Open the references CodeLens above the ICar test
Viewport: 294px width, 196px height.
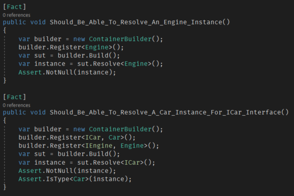[x=17, y=105]
